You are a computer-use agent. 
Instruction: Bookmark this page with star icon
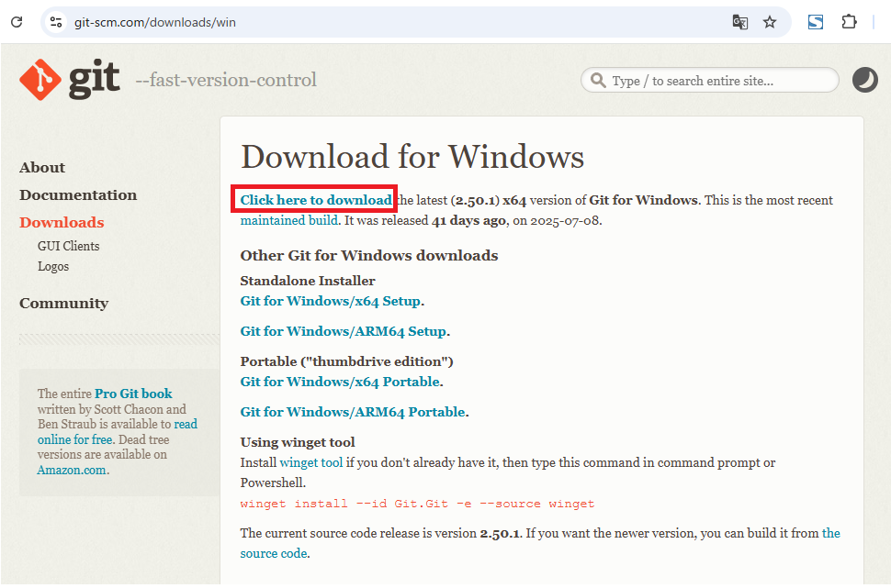[770, 22]
